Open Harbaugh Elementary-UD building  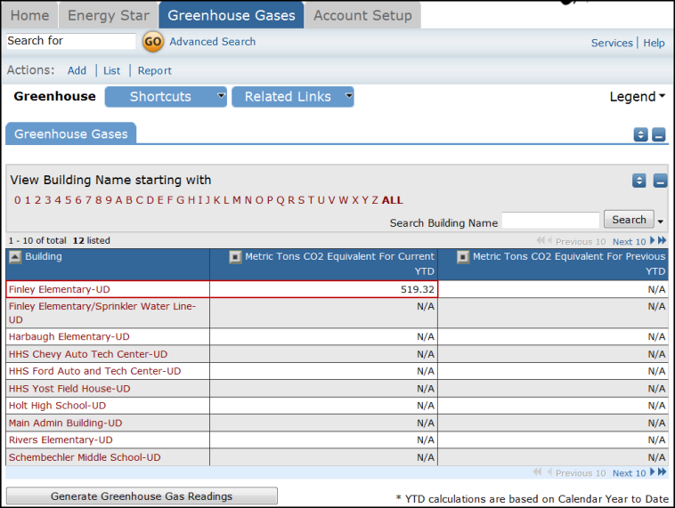[69, 337]
